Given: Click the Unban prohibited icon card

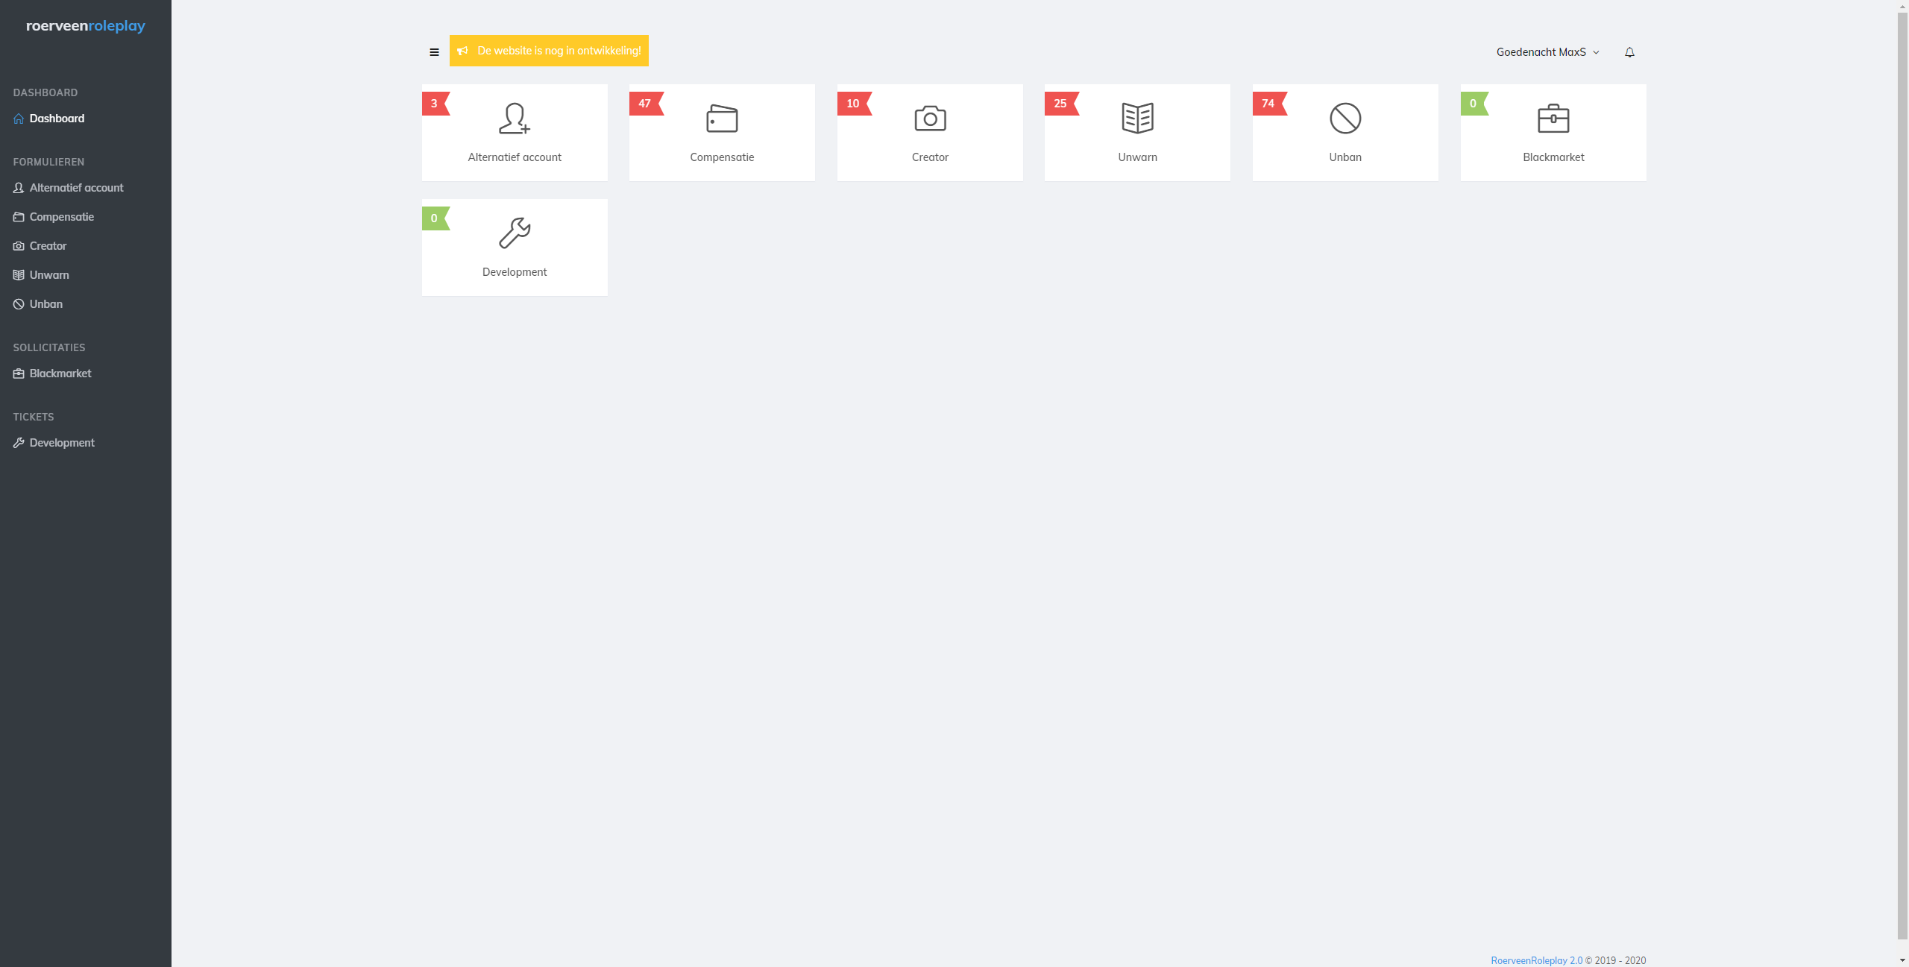Looking at the screenshot, I should pos(1345,119).
